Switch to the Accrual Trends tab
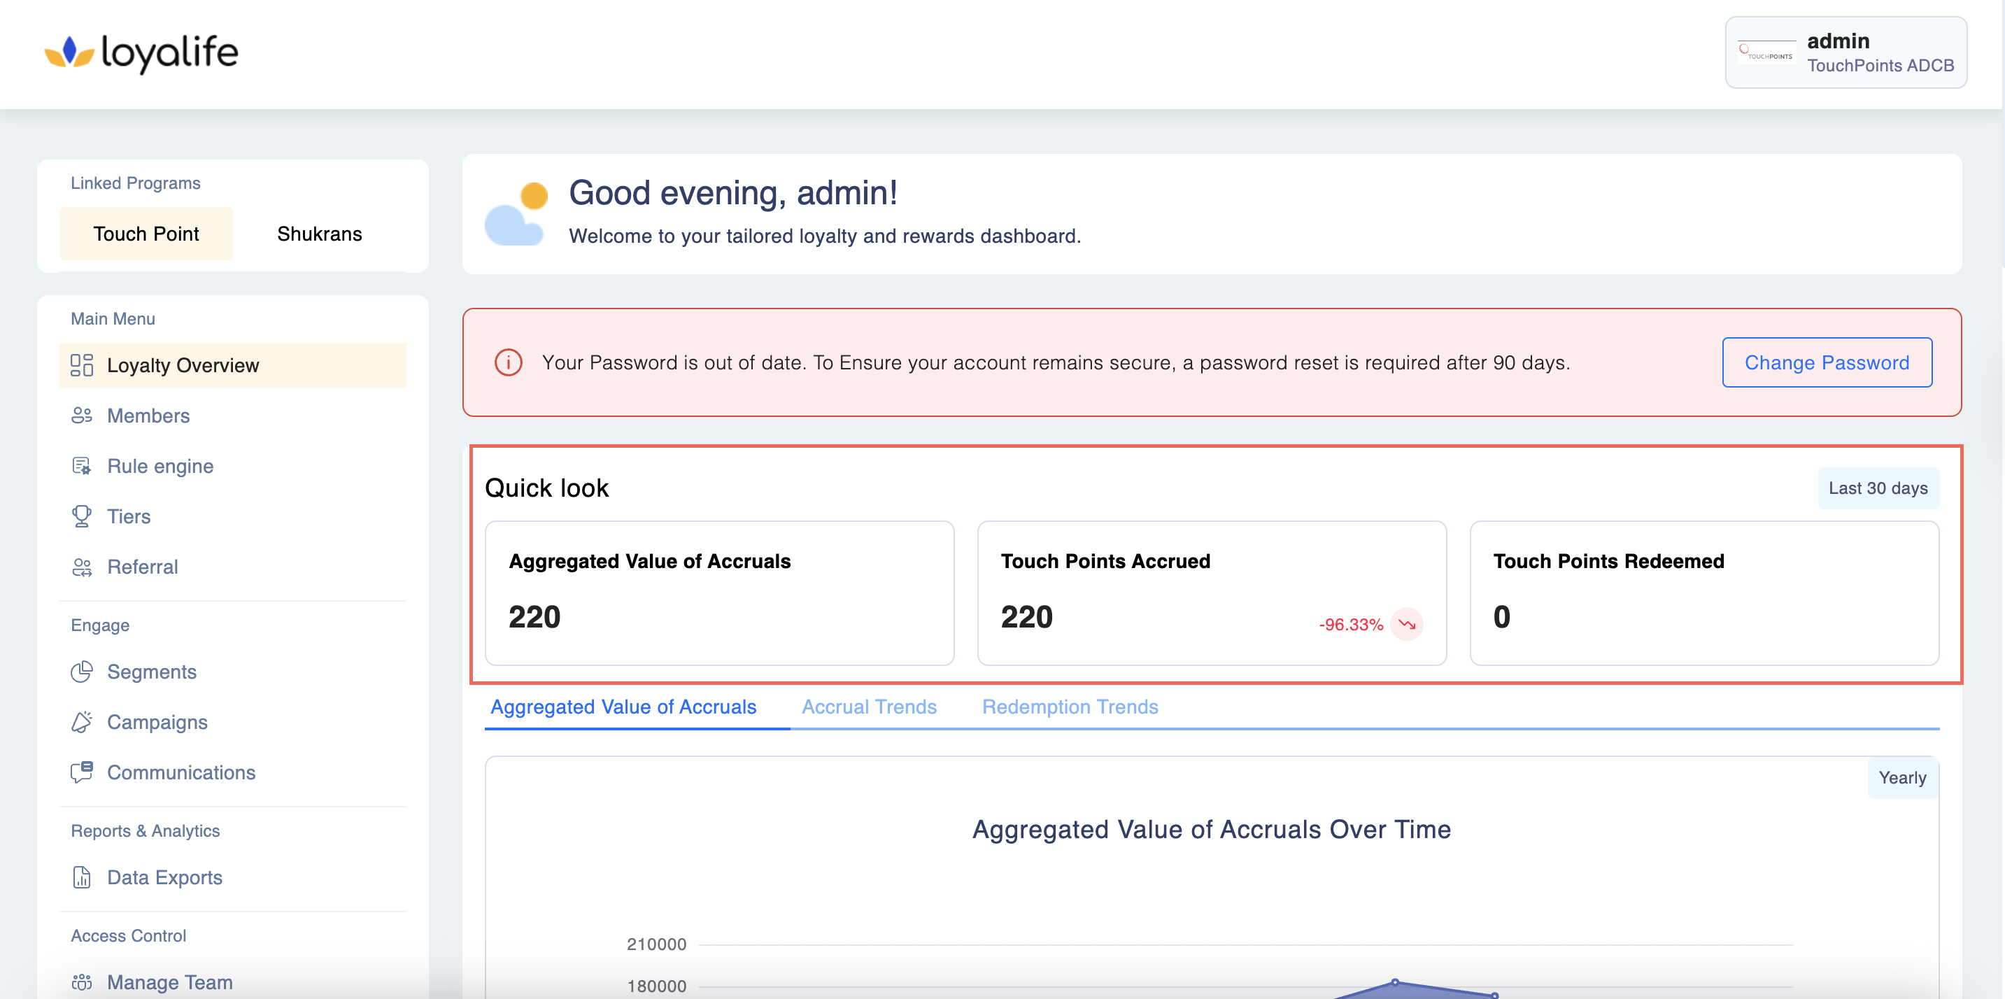The image size is (2005, 999). [x=869, y=707]
